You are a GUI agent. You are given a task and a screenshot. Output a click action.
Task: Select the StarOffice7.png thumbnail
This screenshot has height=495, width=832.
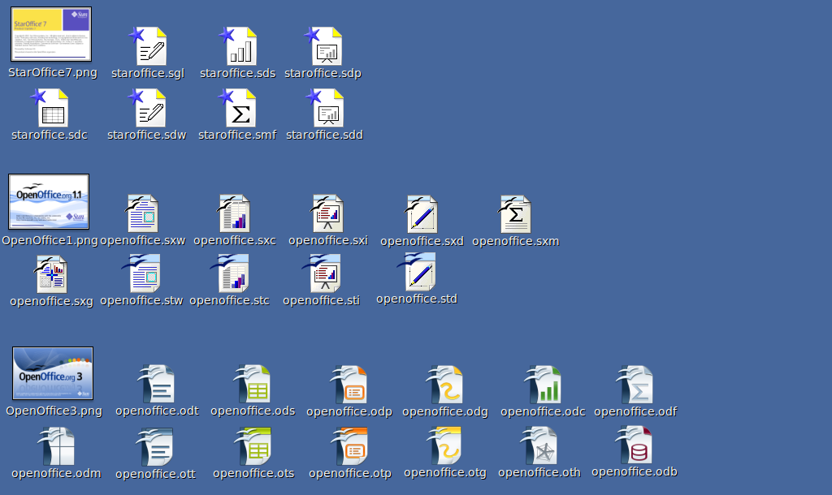(51, 34)
